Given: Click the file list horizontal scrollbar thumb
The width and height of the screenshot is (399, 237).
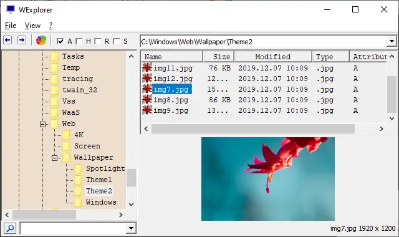Looking at the screenshot, I should coord(253,129).
